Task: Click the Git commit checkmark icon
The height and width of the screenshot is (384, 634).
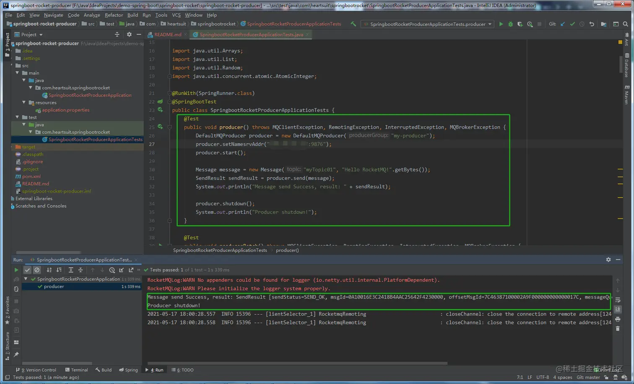Action: (572, 24)
